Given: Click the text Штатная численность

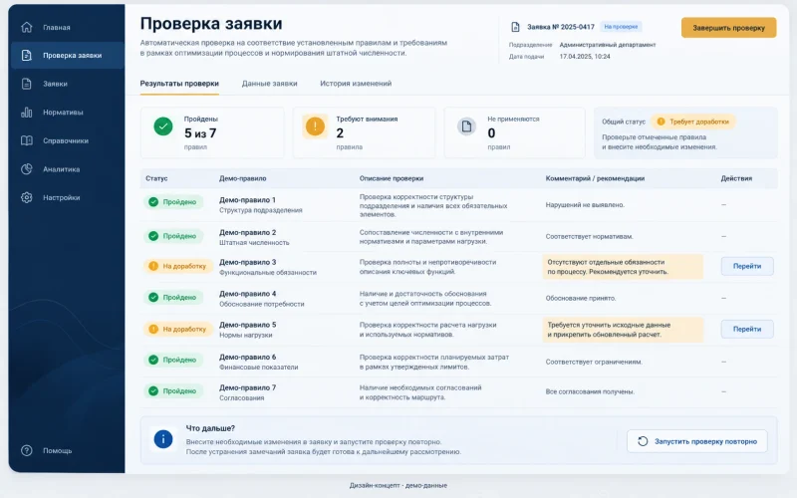Looking at the screenshot, I should (254, 242).
